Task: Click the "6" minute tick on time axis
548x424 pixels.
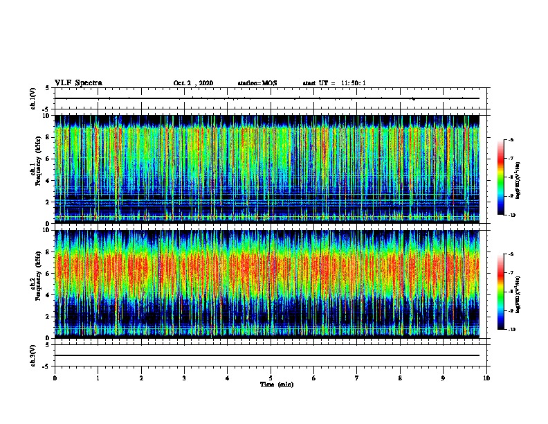Action: click(314, 378)
